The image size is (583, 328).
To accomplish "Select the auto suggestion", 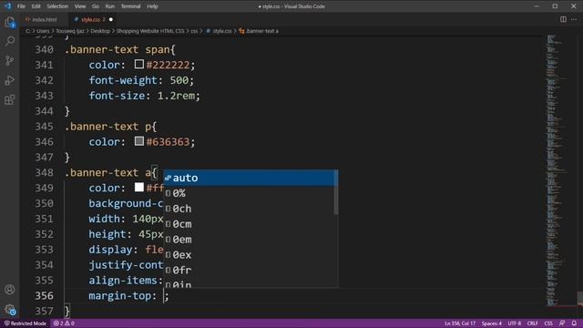I will 249,178.
